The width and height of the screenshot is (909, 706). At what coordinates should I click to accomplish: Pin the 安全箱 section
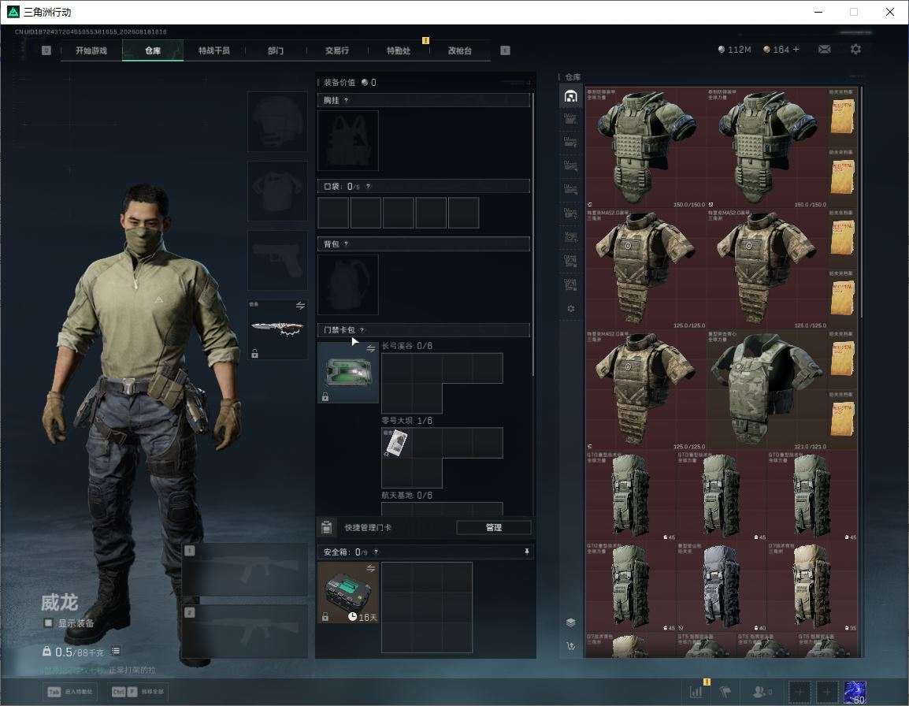pos(527,552)
